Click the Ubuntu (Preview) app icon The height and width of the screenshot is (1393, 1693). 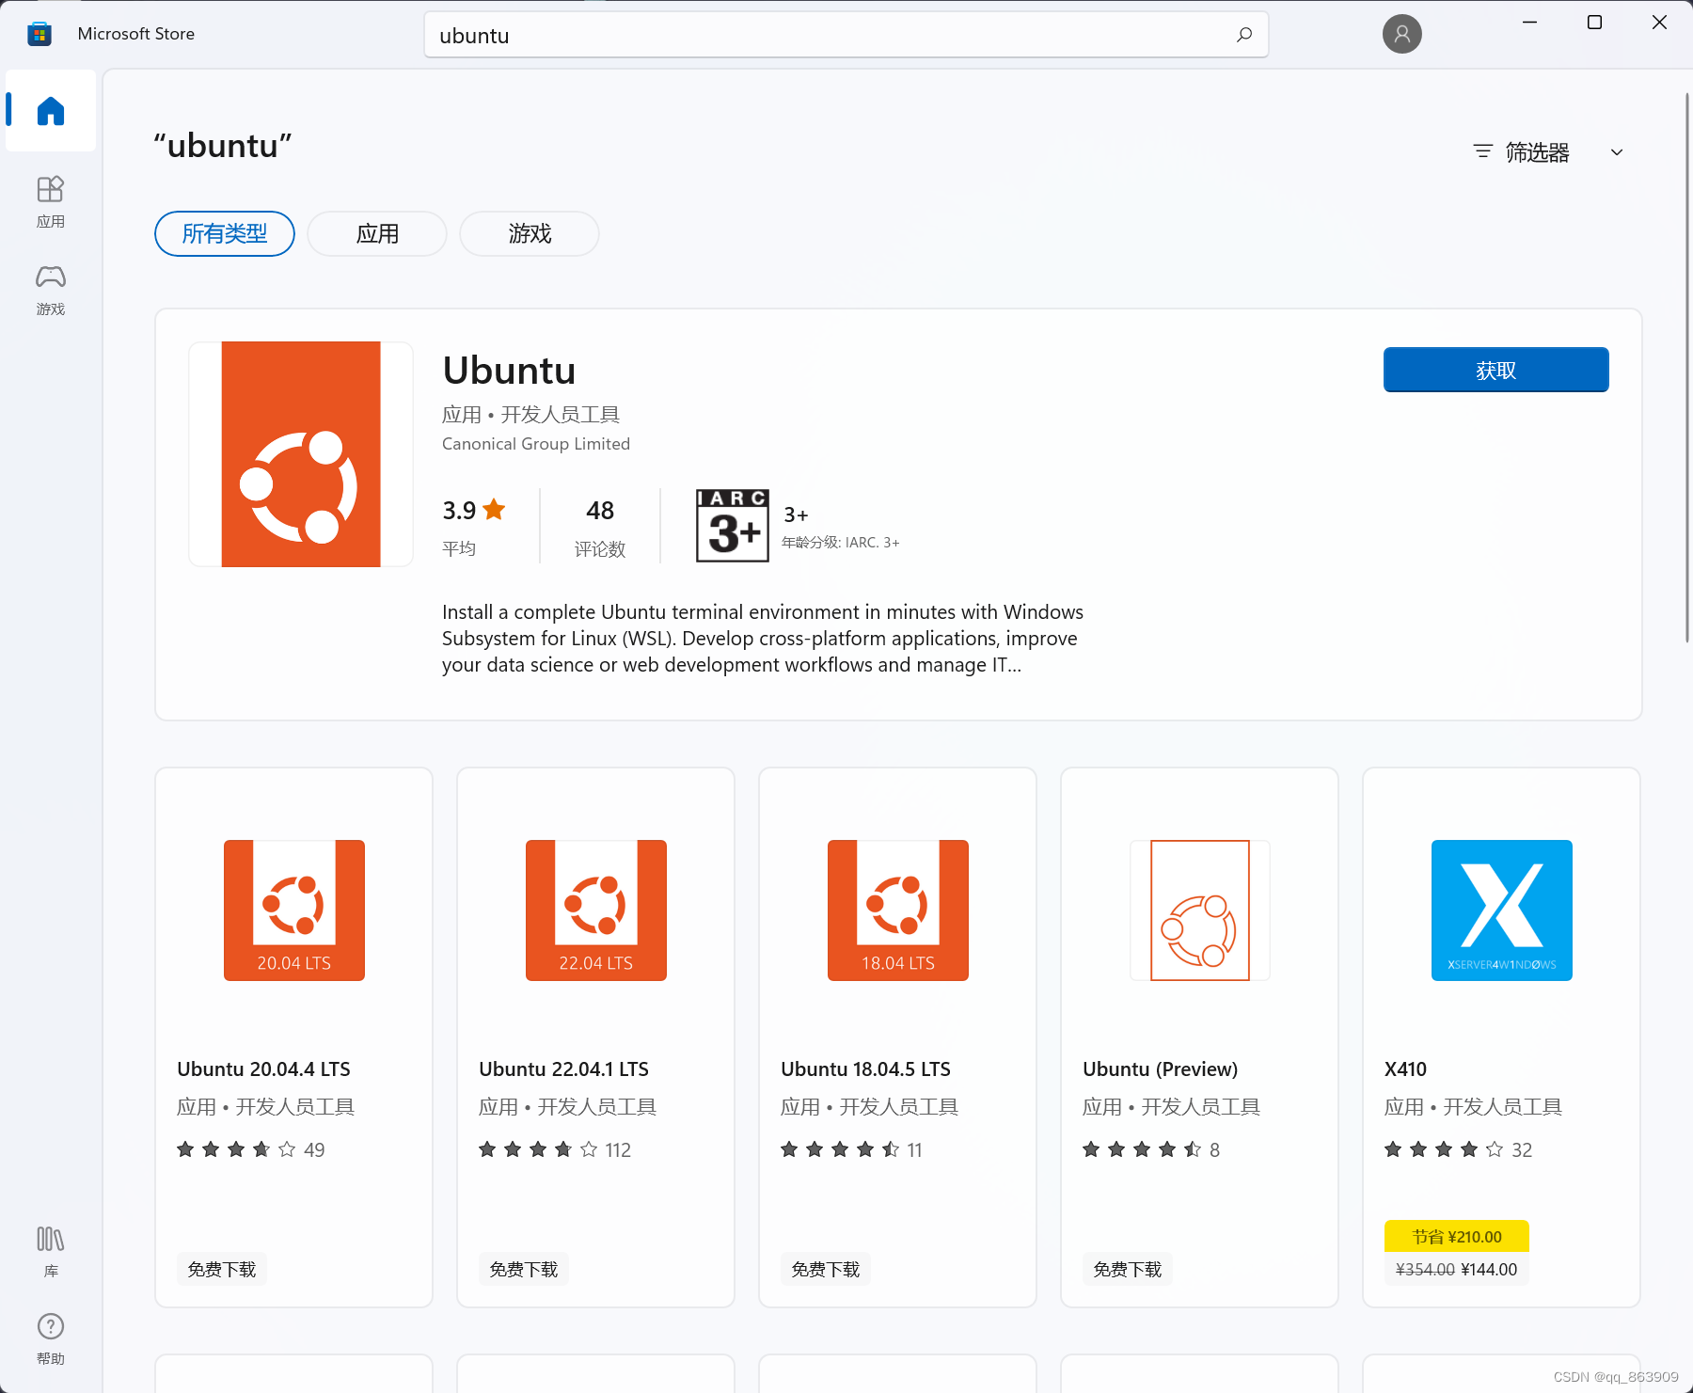pos(1200,910)
